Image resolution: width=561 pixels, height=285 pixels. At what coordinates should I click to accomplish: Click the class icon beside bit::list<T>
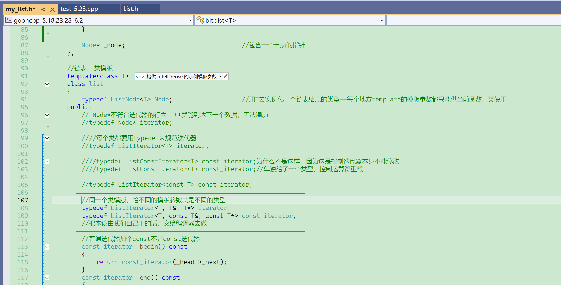click(x=200, y=20)
